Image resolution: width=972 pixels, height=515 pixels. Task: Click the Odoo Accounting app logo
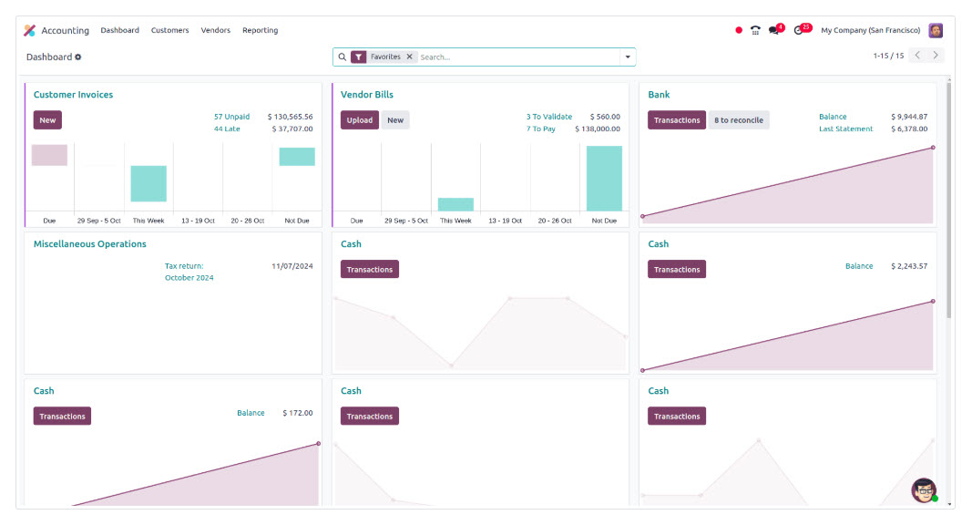click(29, 30)
